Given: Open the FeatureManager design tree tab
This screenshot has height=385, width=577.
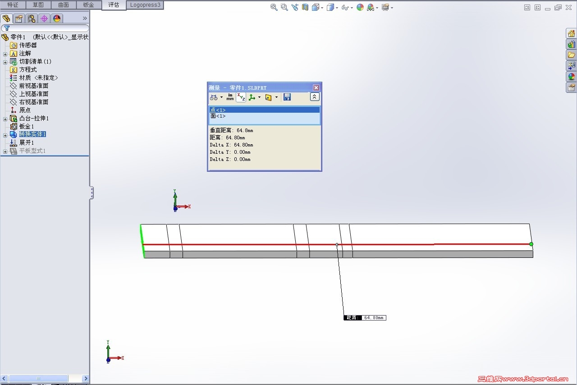Looking at the screenshot, I should 6,18.
